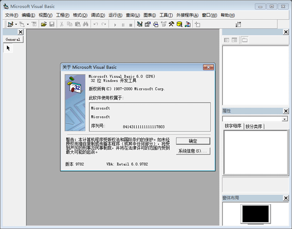Click the General tab in the toolbox
The width and height of the screenshot is (292, 229).
point(13,39)
